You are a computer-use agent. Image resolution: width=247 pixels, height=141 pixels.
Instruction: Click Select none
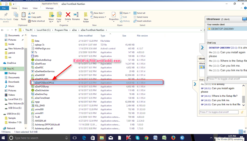click(x=141, y=17)
